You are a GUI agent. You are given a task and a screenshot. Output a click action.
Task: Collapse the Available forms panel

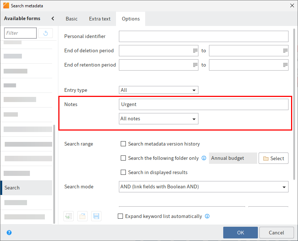pyautogui.click(x=53, y=18)
